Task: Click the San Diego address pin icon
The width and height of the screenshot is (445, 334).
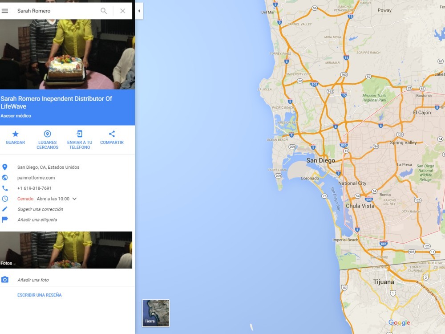Action: click(5, 167)
